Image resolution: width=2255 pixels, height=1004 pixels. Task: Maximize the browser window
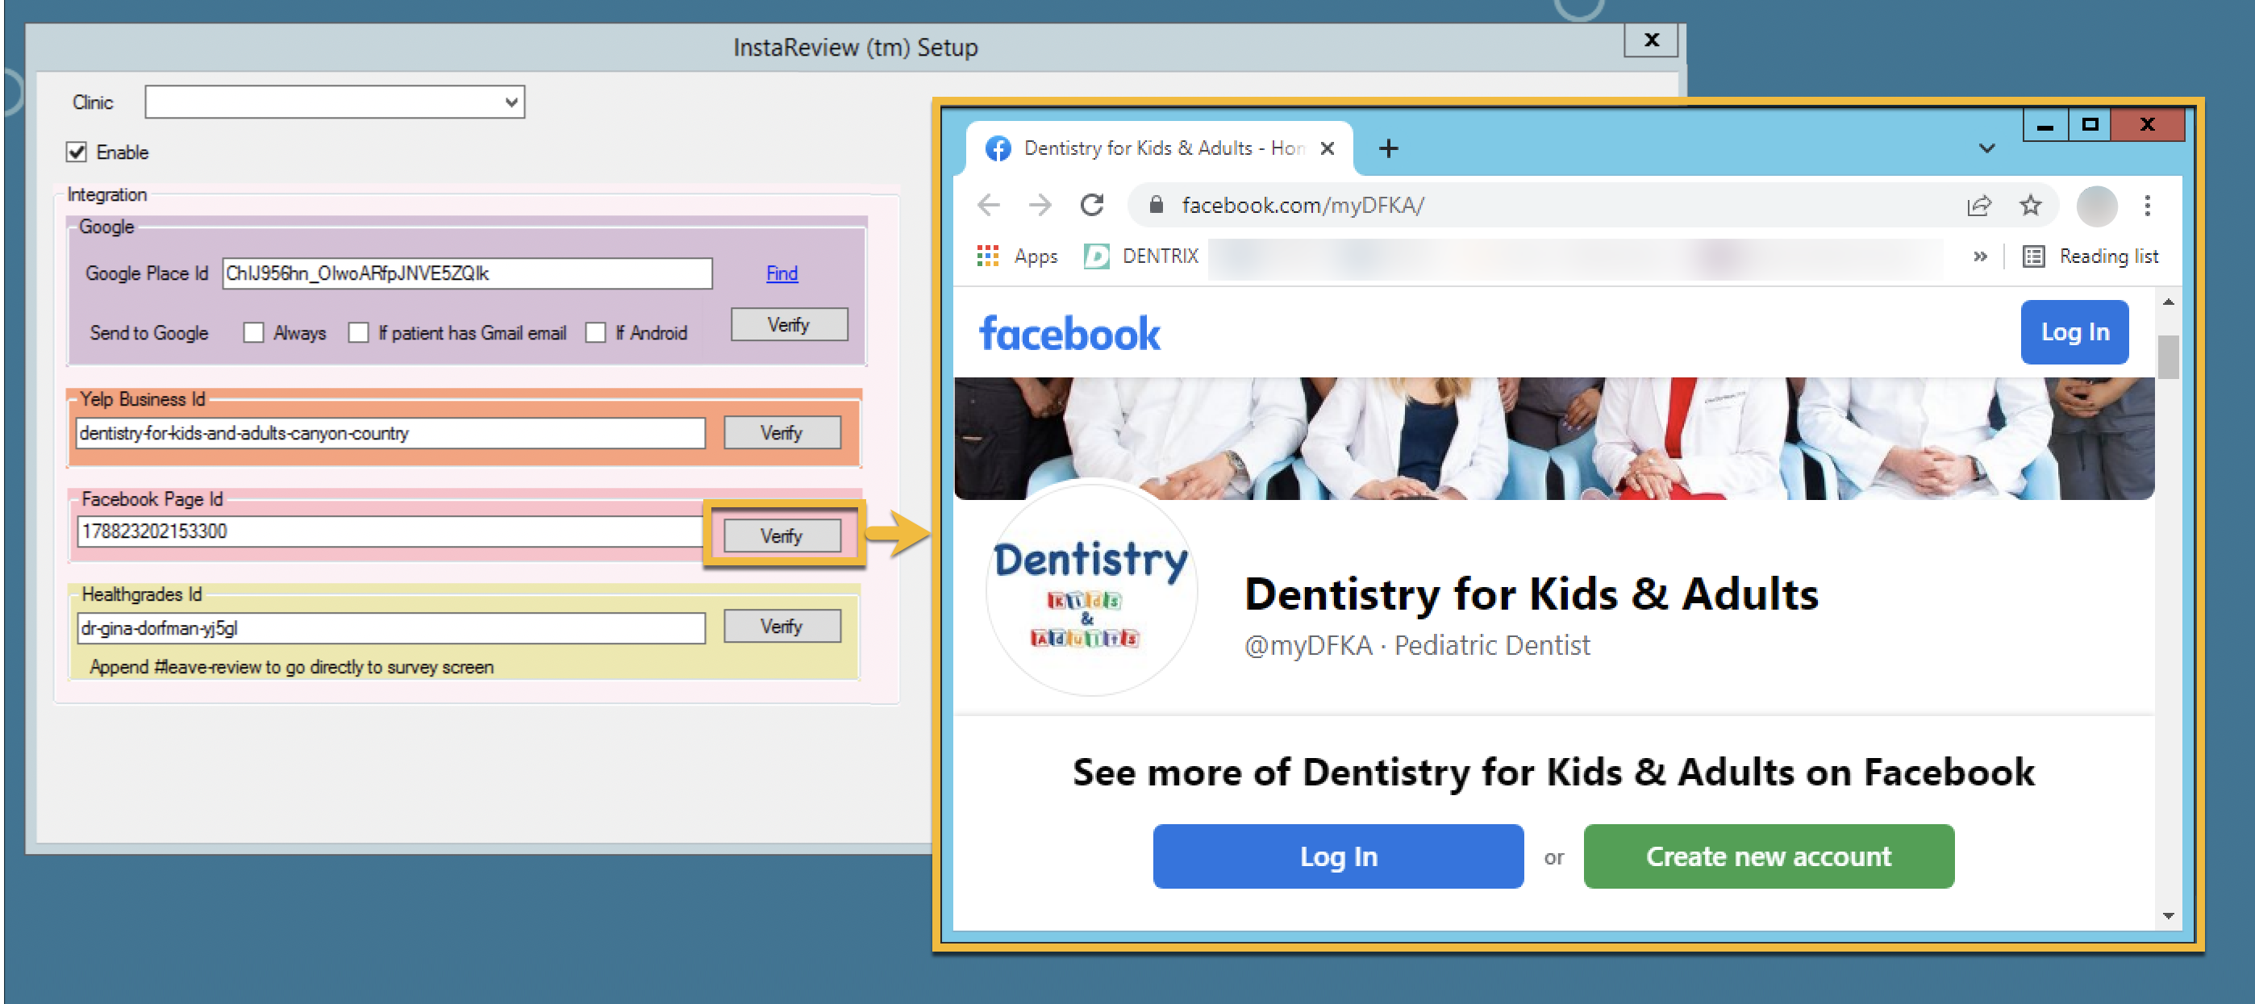click(x=2090, y=125)
